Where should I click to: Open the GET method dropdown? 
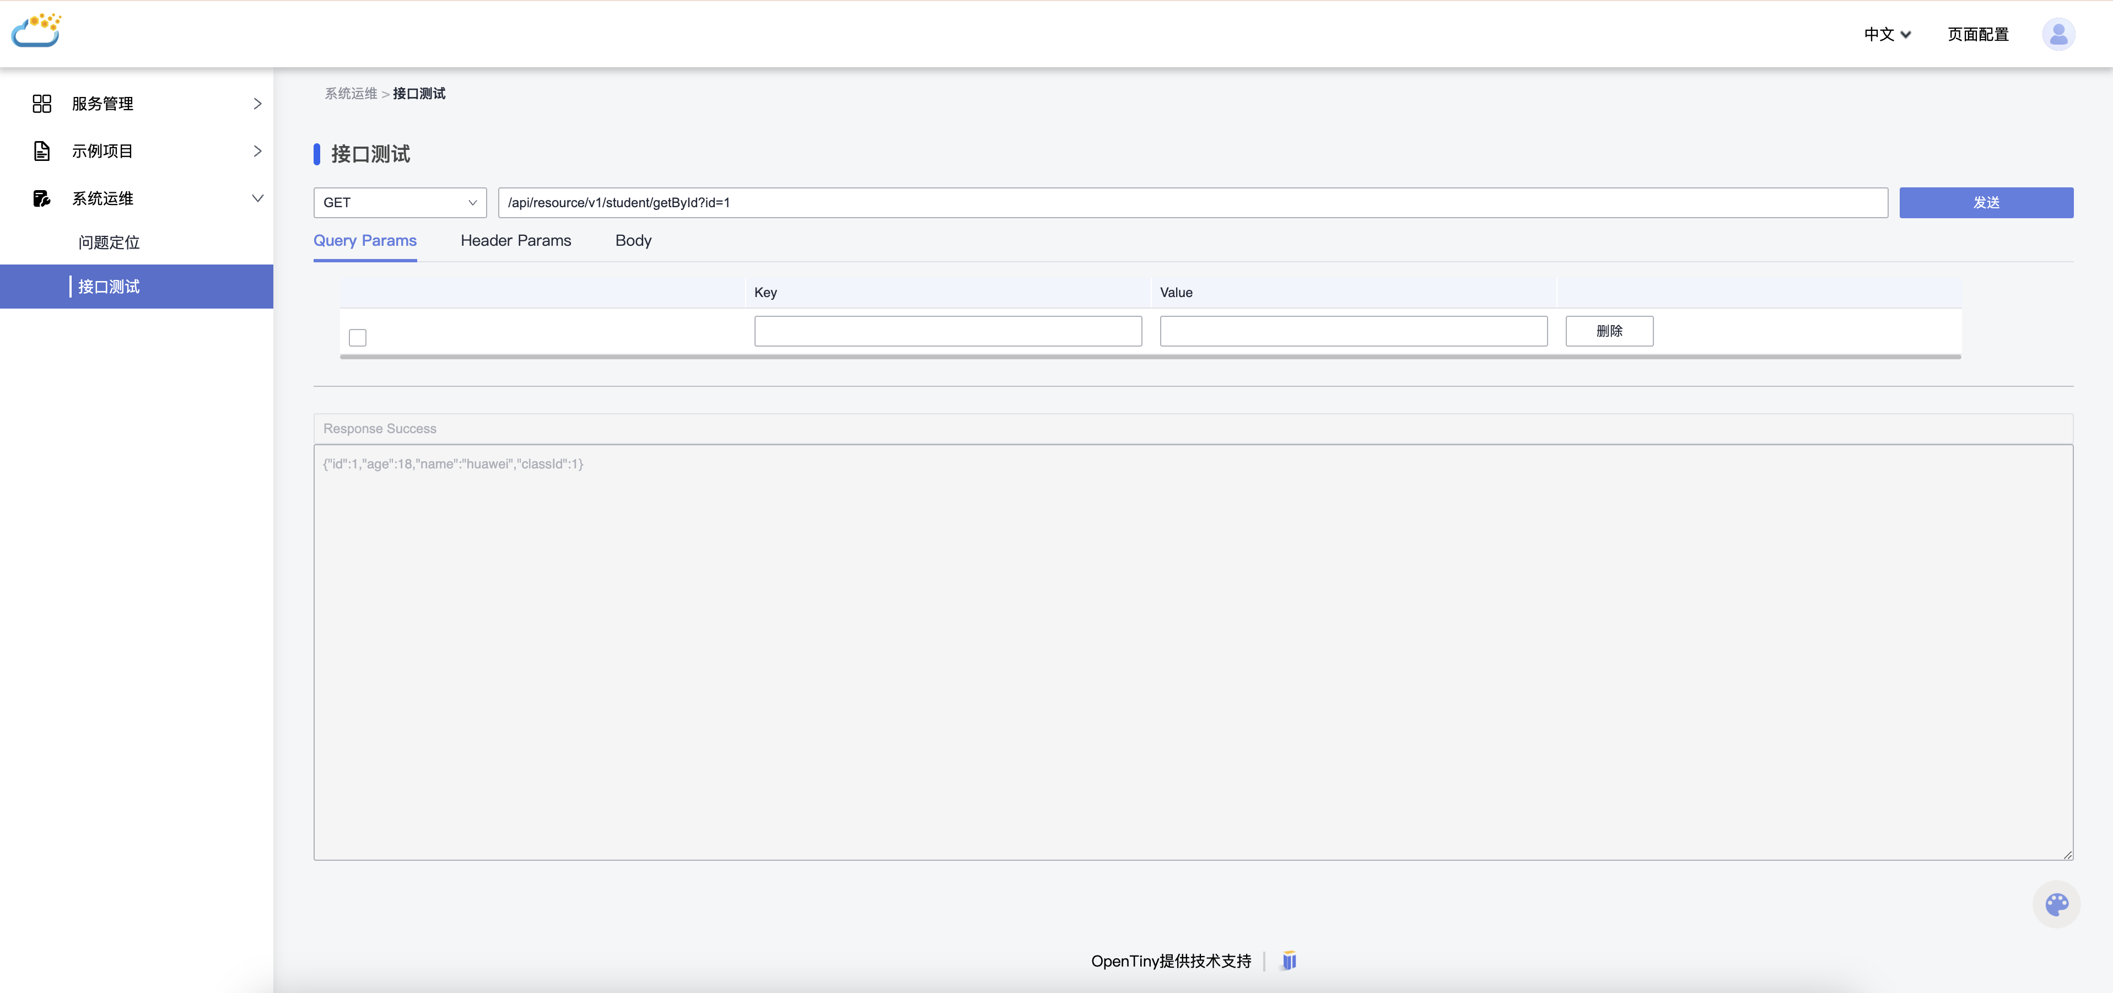[400, 203]
